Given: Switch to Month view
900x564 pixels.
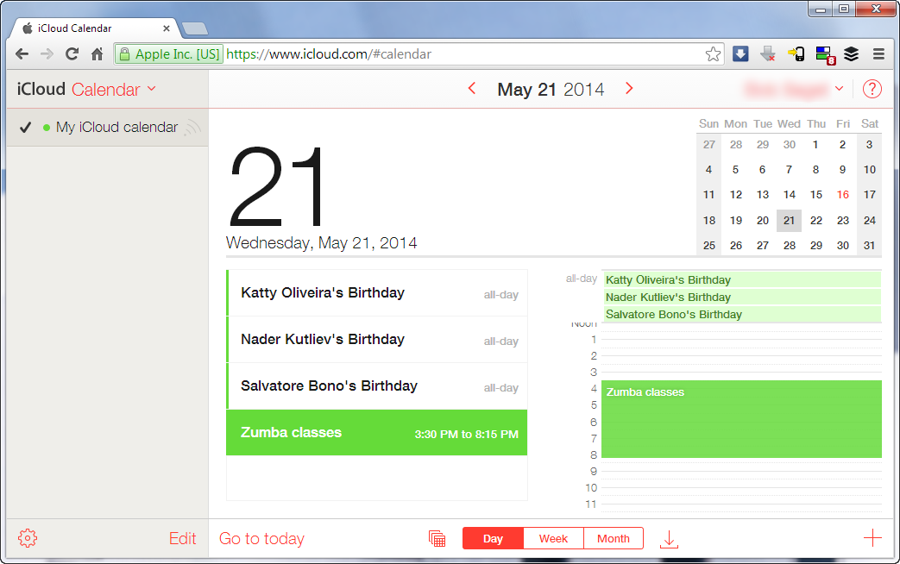Looking at the screenshot, I should point(613,538).
